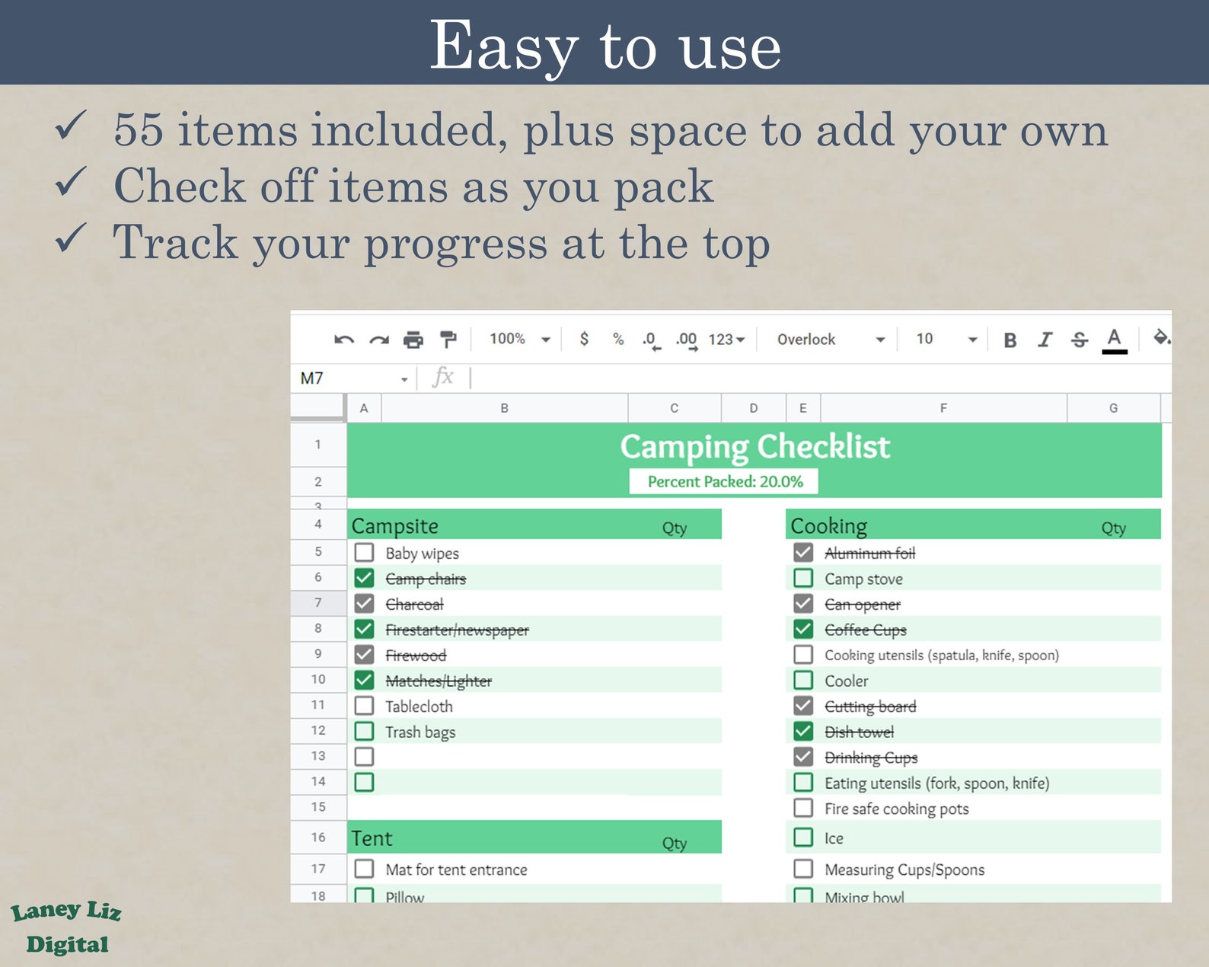Apply percent format icon
Screen dimensions: 1209x967
[x=618, y=340]
